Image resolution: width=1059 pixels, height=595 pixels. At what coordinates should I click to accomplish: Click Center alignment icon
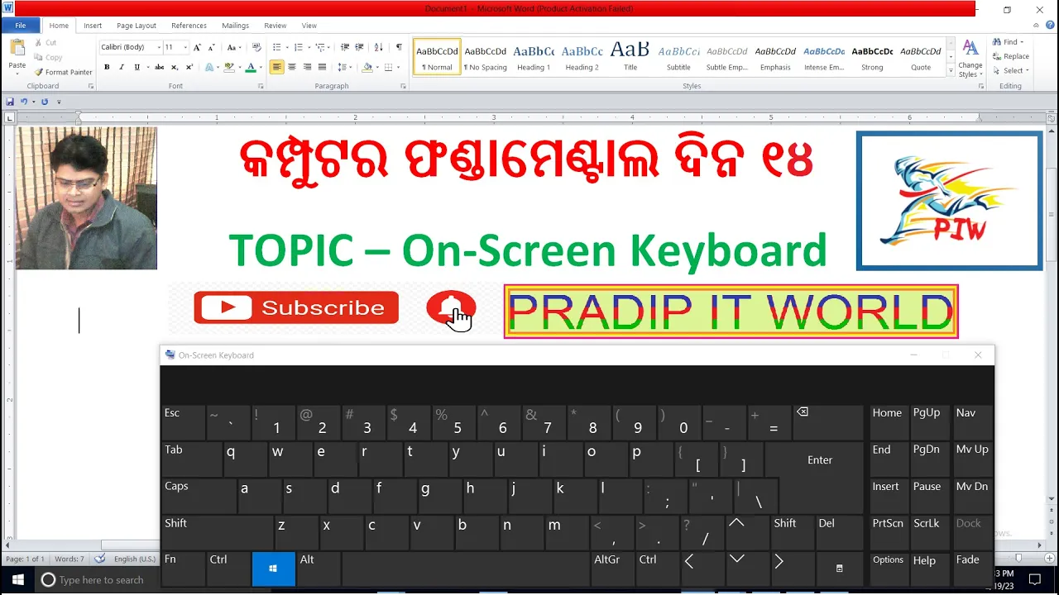292,67
